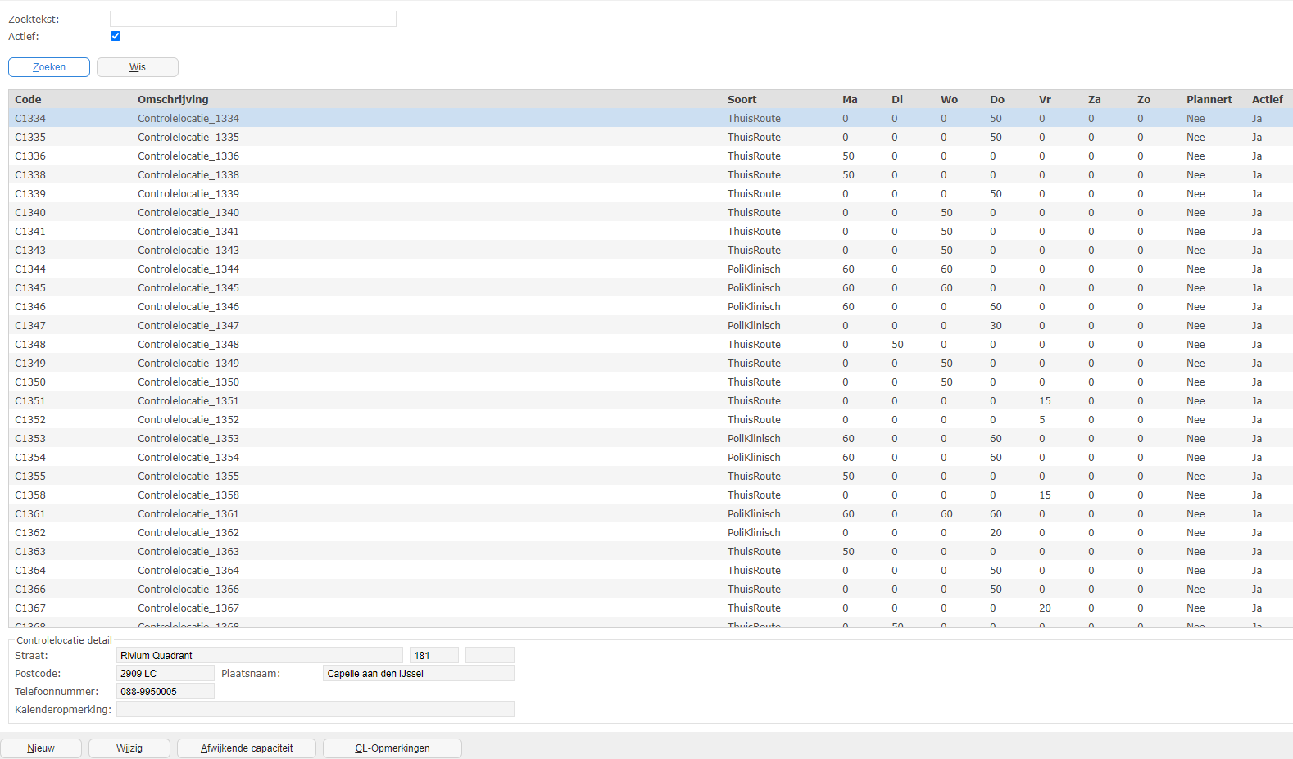Click the Straat field Rivium Quadrant

pos(260,655)
